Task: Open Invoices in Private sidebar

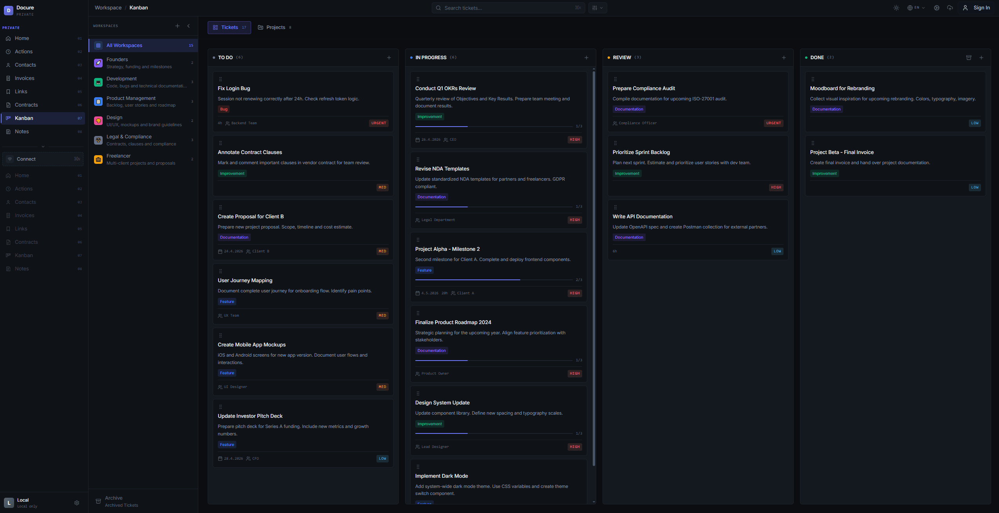Action: (43, 78)
